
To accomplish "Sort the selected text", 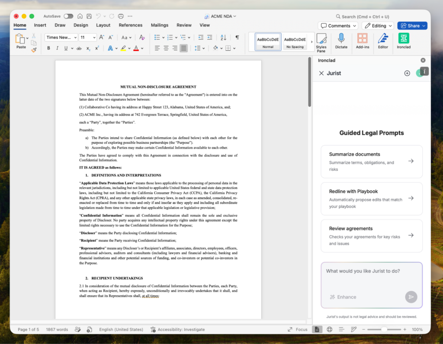I will click(x=224, y=37).
